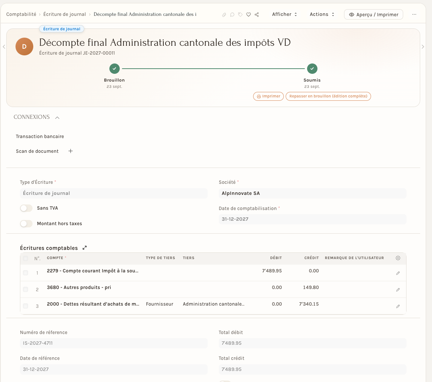
Task: Add a document scan with plus
Action: pyautogui.click(x=71, y=151)
